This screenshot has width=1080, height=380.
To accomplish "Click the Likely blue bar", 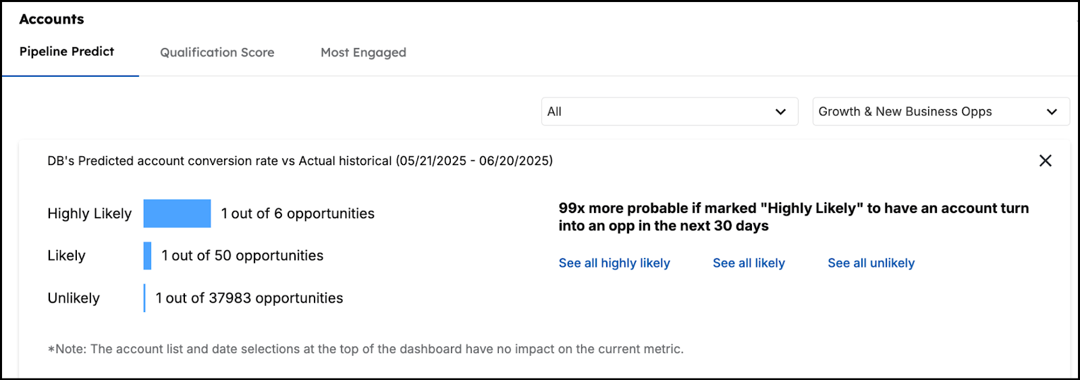I will pos(147,256).
